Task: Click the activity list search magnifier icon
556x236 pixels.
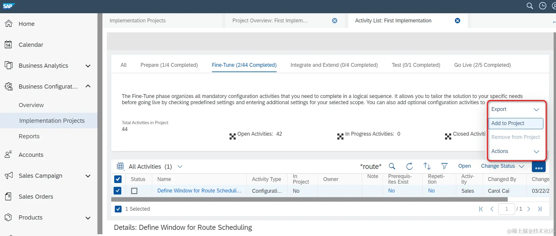Action: 392,166
